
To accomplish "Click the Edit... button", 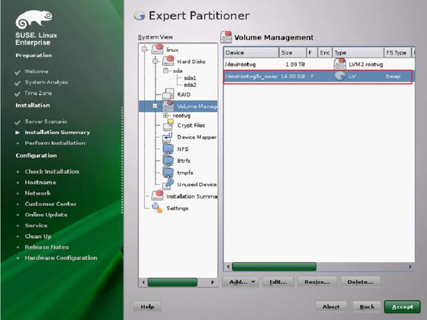I will coord(278,282).
